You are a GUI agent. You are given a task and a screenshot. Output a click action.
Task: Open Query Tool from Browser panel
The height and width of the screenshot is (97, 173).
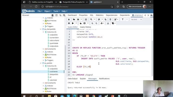[52, 15]
